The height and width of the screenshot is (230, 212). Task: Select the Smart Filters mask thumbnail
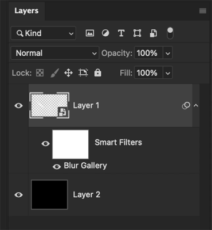click(70, 144)
